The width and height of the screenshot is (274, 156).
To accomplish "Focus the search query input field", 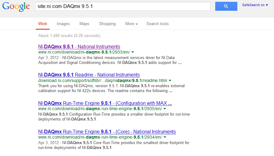I will pos(123,6).
